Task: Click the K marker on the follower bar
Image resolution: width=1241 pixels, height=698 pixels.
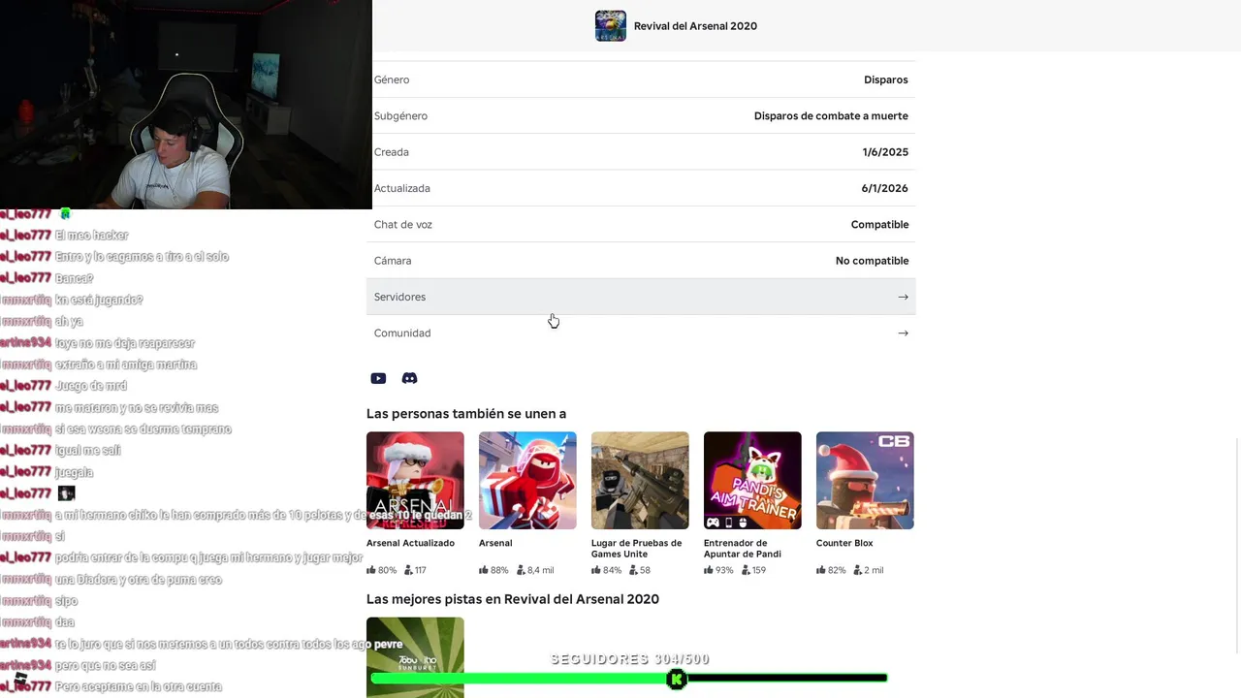Action: tap(677, 680)
